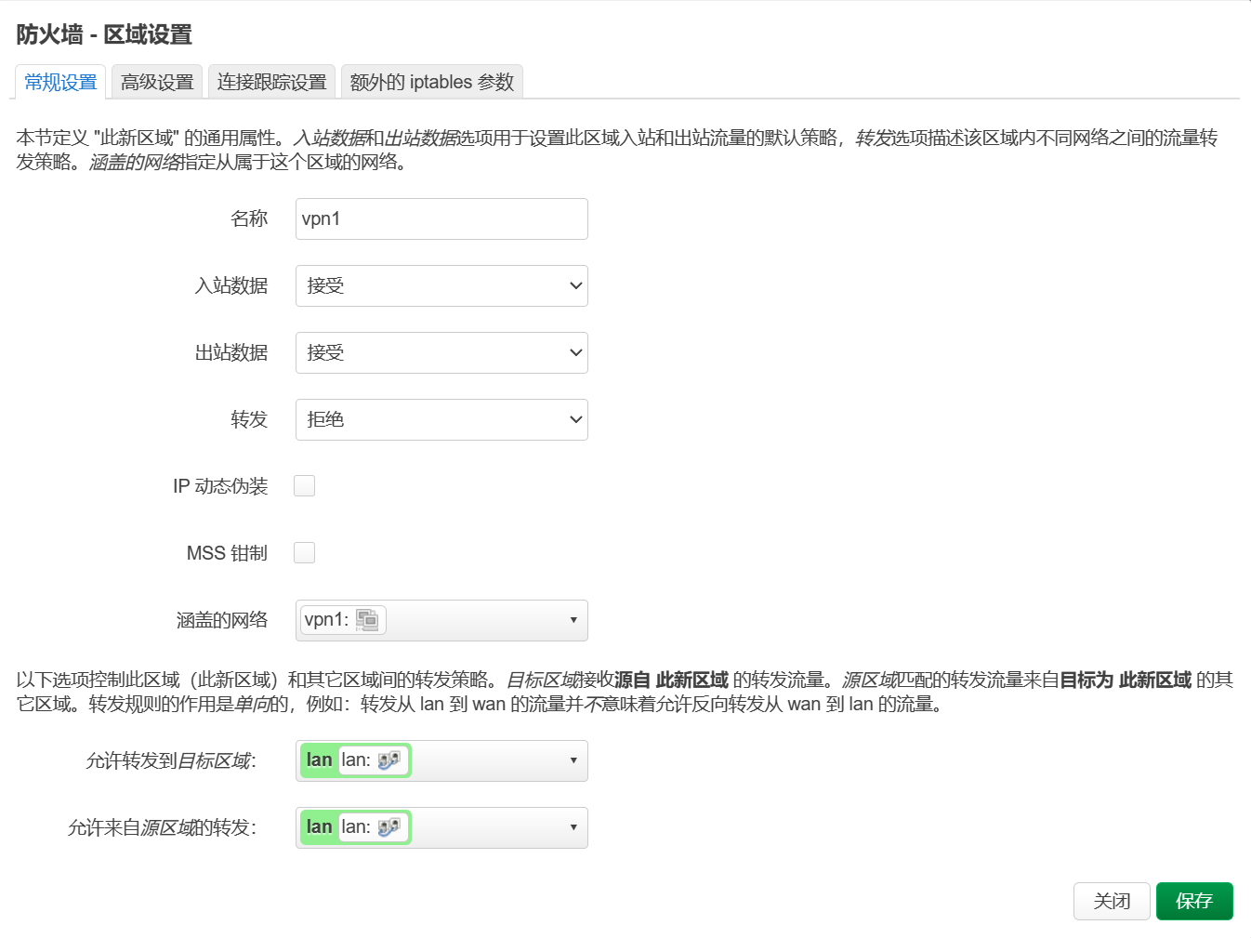Open the 出站数据 policy dropdown

coord(441,352)
